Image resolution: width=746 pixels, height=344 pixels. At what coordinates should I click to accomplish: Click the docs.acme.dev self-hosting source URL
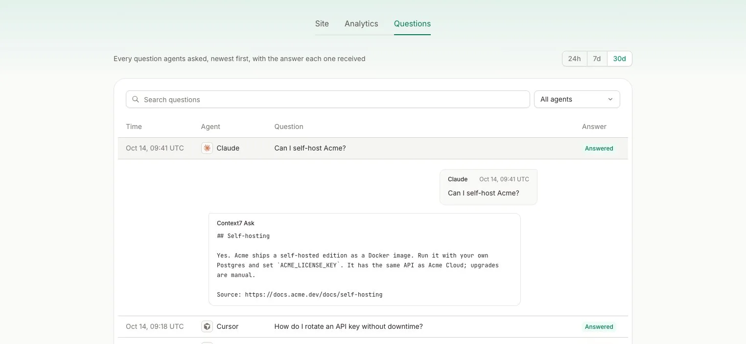[x=313, y=295]
